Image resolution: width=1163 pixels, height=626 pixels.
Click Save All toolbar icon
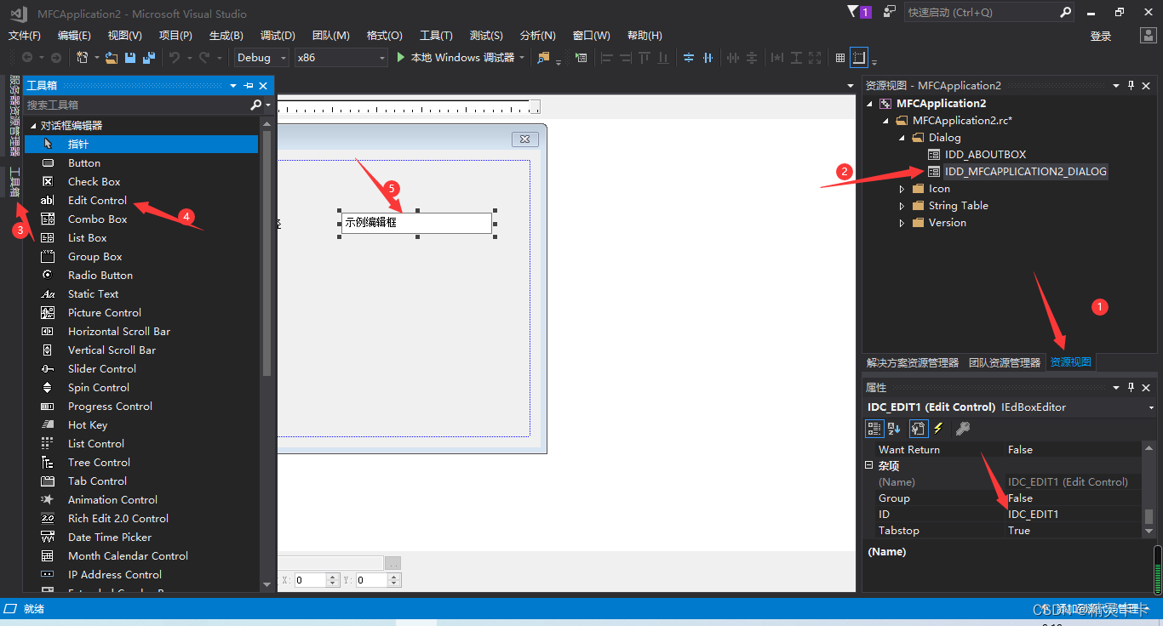149,57
